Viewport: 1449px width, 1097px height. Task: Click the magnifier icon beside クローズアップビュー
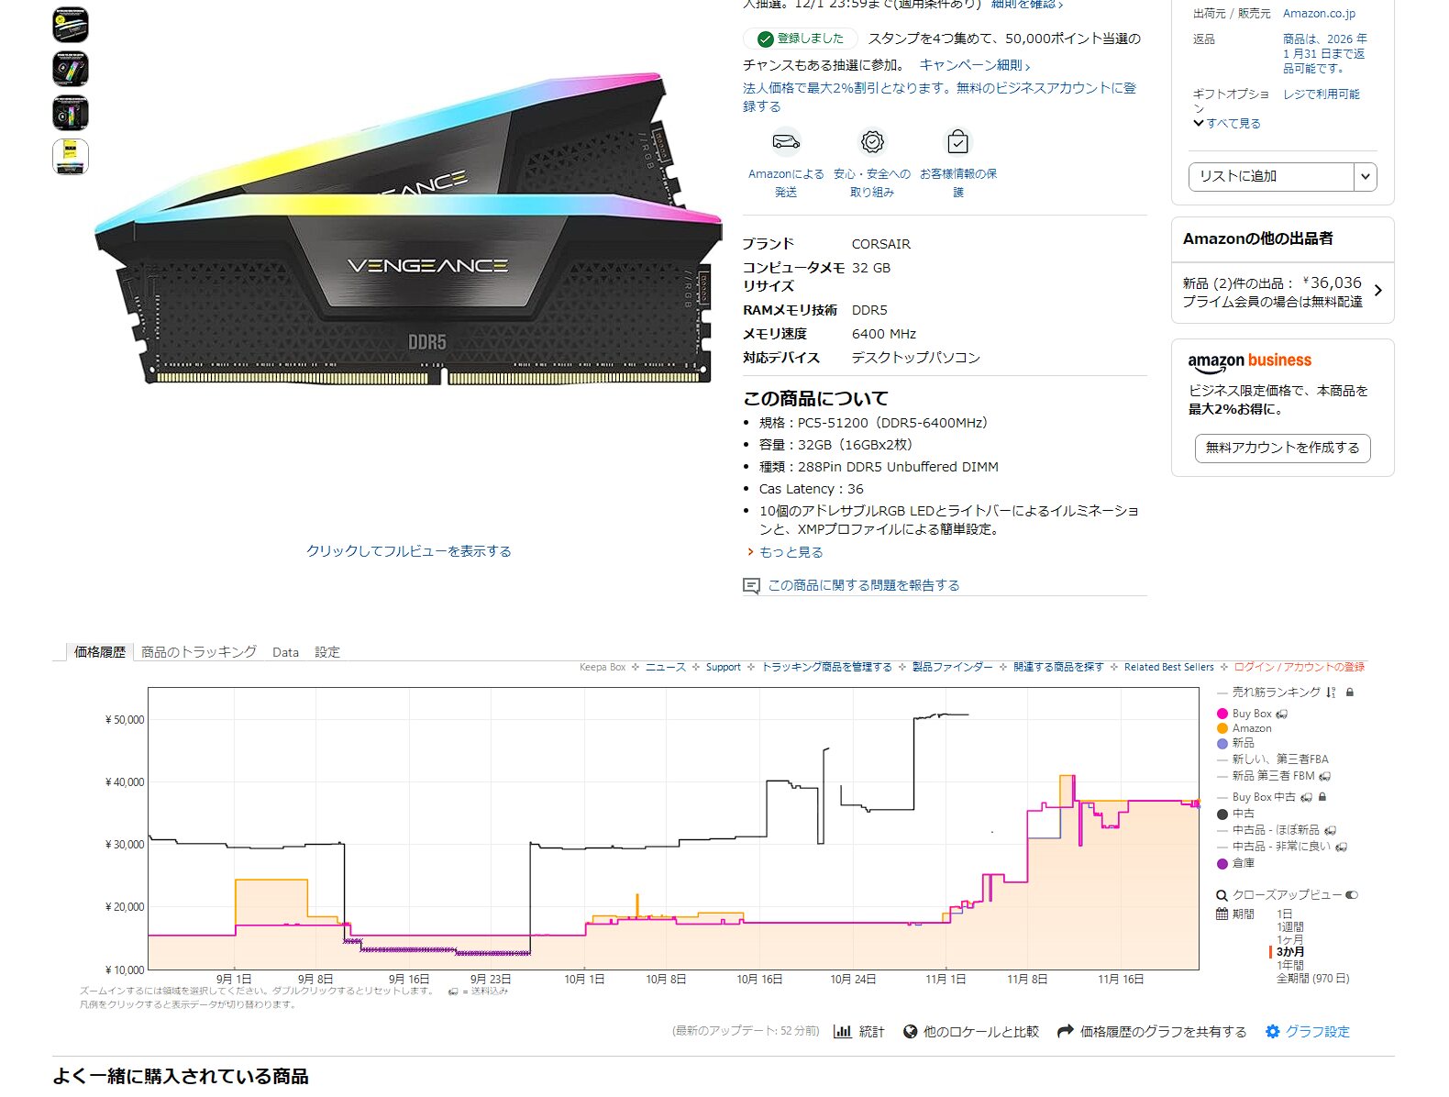1222,895
